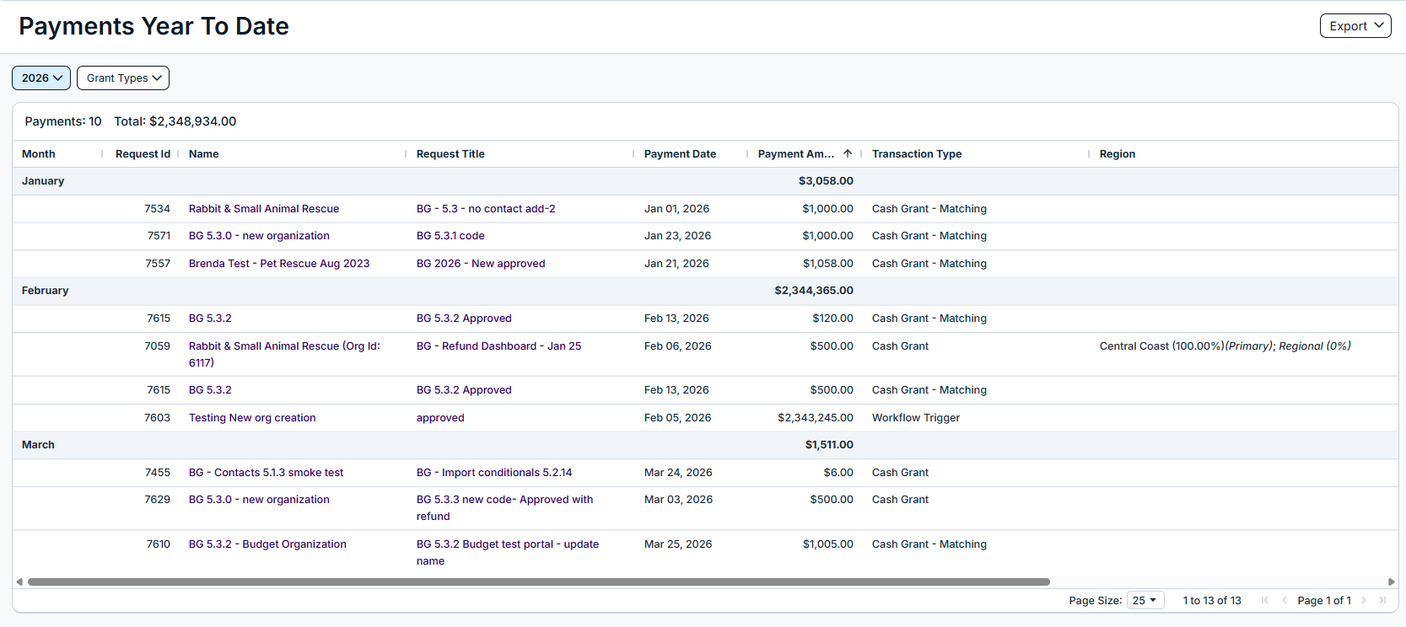Sort by the Request Title column header
The height and width of the screenshot is (627, 1406).
450,153
